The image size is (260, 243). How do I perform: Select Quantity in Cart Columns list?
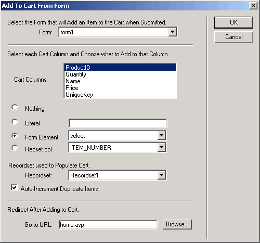coord(120,74)
